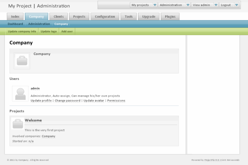Switch to the Upgrade tab
248x165 pixels.
point(148,16)
